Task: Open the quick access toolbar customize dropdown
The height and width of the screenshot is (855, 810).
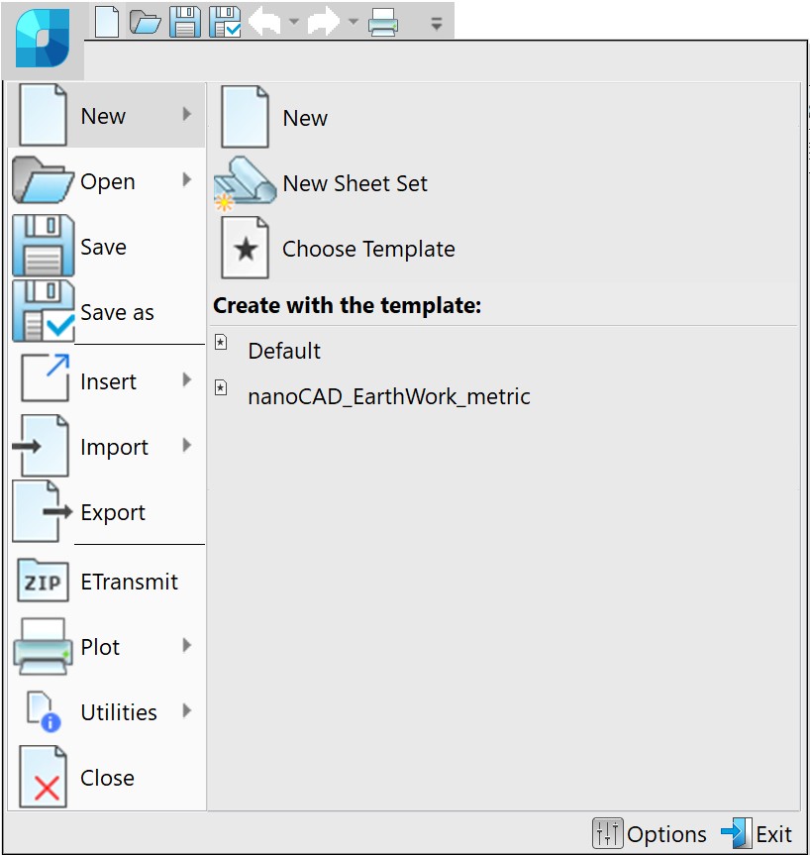Action: tap(436, 23)
